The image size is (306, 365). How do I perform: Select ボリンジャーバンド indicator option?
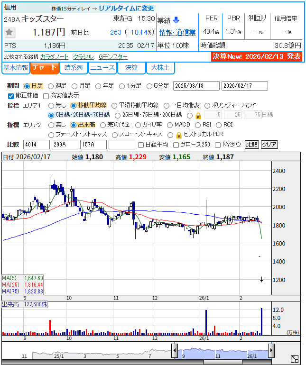(208, 105)
